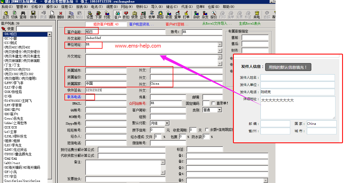This screenshot has width=346, height=183.
Task: Click the 客户机密资讯... link
Action: (141, 24)
